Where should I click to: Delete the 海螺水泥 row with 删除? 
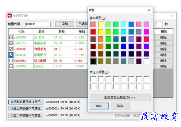[x=164, y=49]
